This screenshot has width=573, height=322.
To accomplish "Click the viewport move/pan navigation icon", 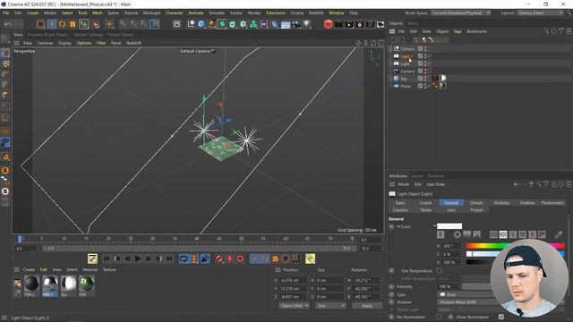I will (x=358, y=43).
